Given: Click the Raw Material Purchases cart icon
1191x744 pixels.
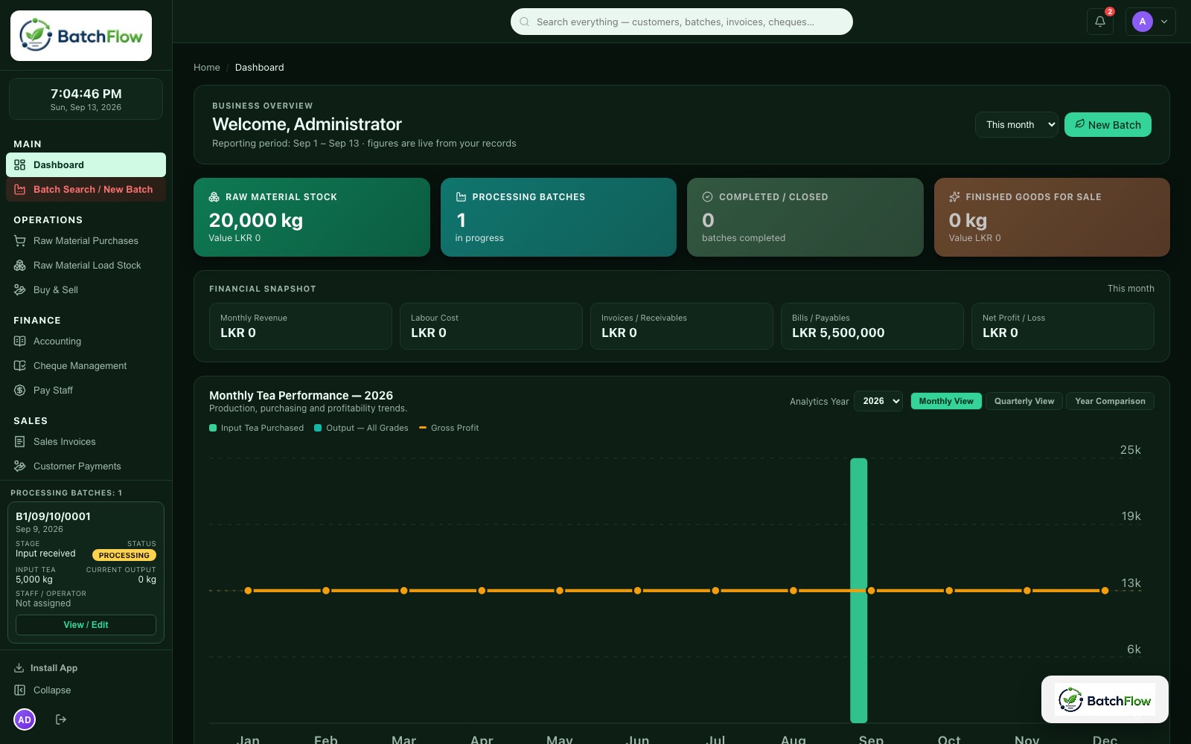Looking at the screenshot, I should [x=20, y=241].
